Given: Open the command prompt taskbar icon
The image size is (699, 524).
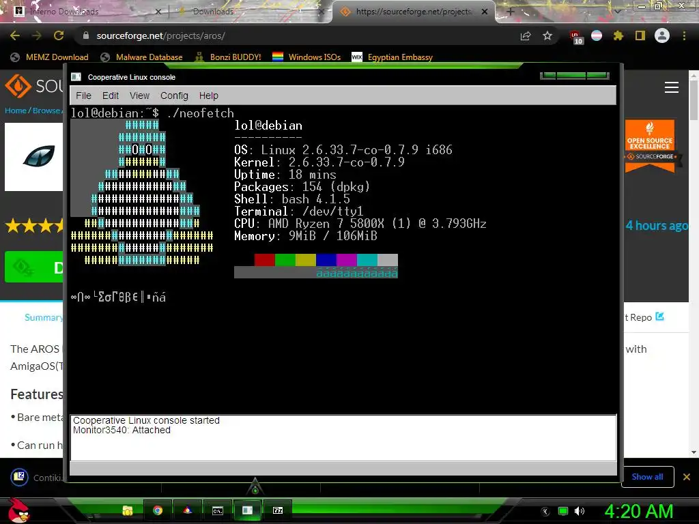Looking at the screenshot, I should point(218,510).
